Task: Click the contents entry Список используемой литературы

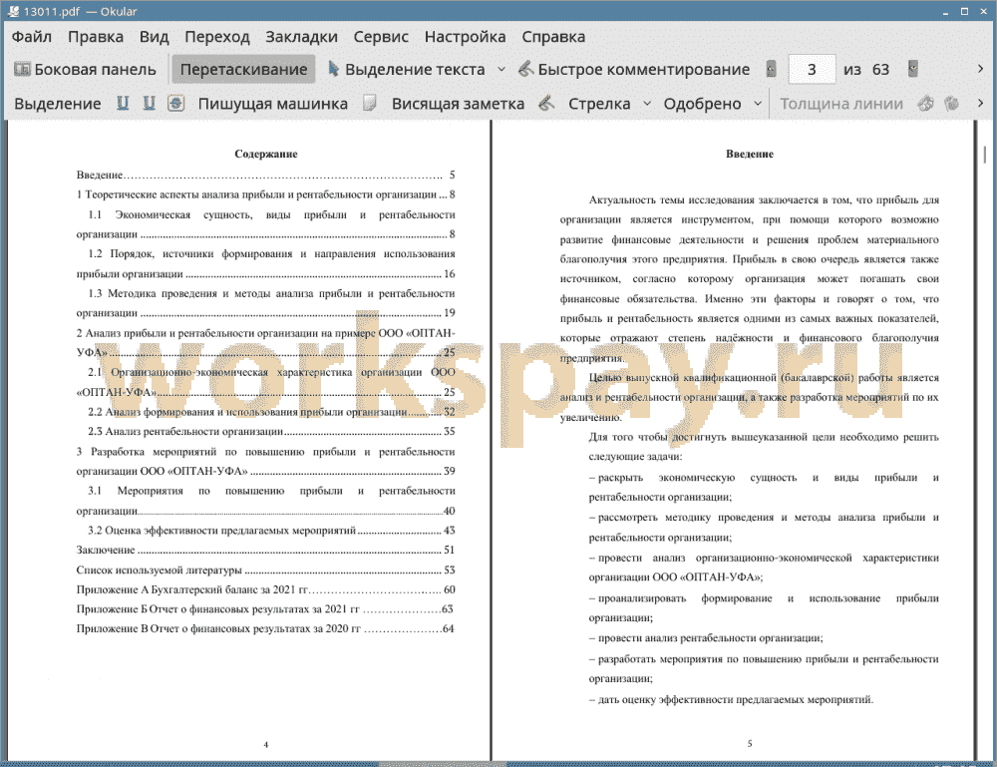Action: click(x=266, y=570)
